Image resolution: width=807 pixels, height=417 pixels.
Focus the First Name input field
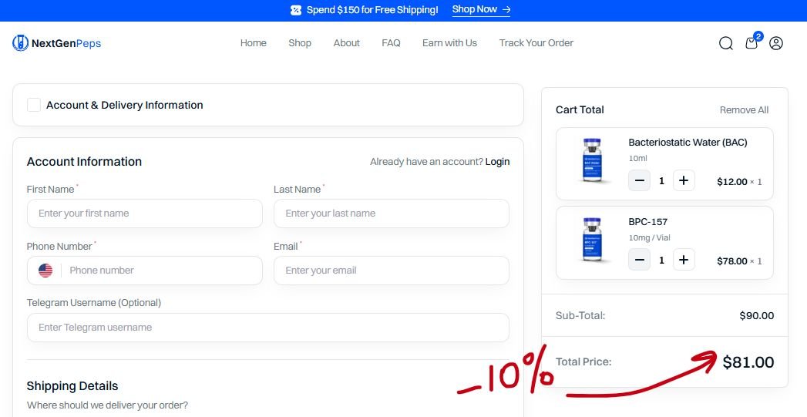[145, 214]
